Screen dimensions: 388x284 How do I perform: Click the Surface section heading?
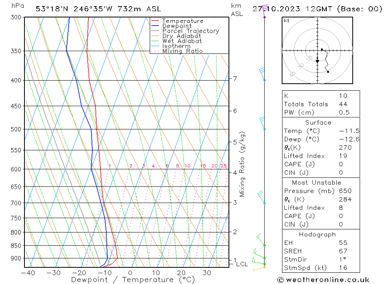pos(318,123)
